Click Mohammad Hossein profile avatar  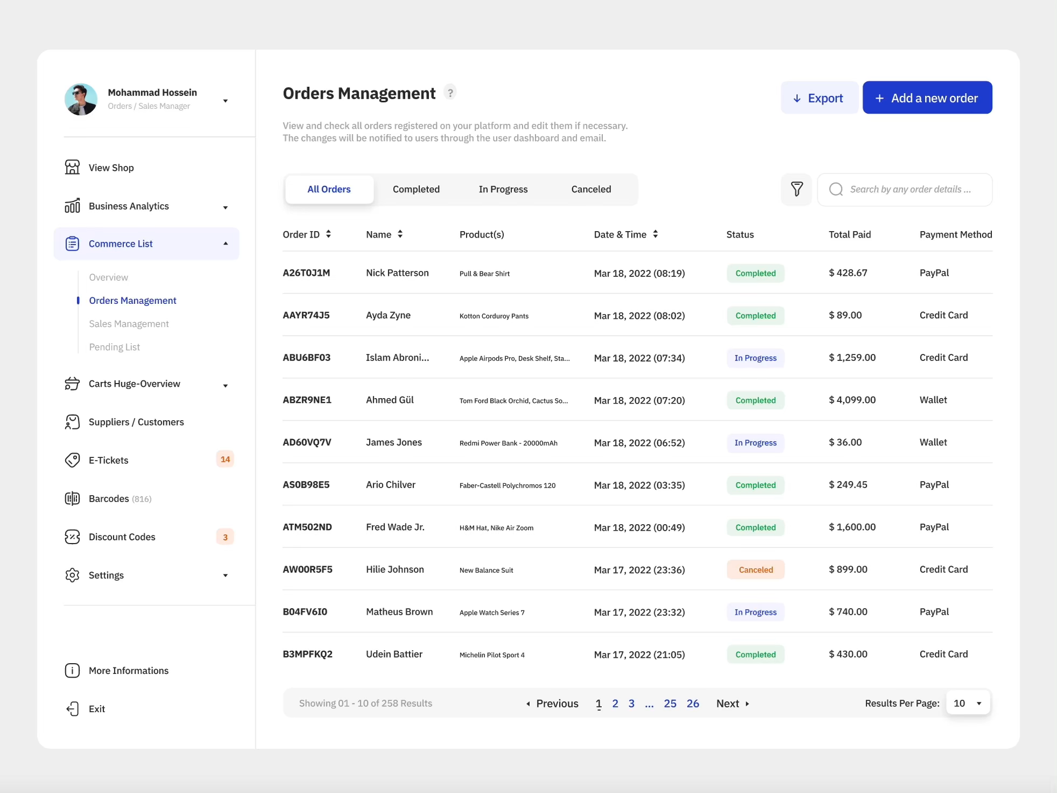coord(81,99)
